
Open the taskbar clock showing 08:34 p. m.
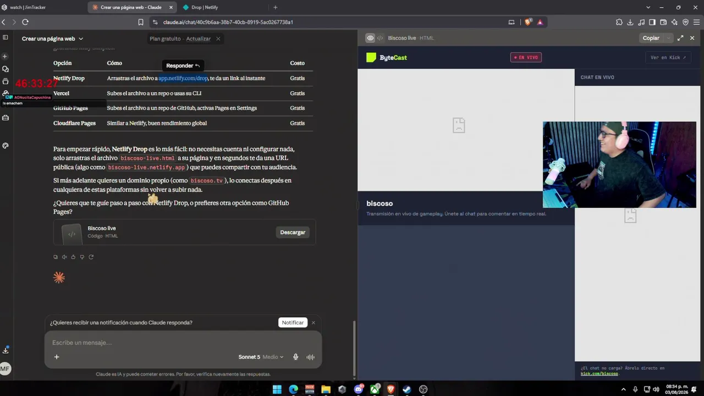click(x=676, y=389)
